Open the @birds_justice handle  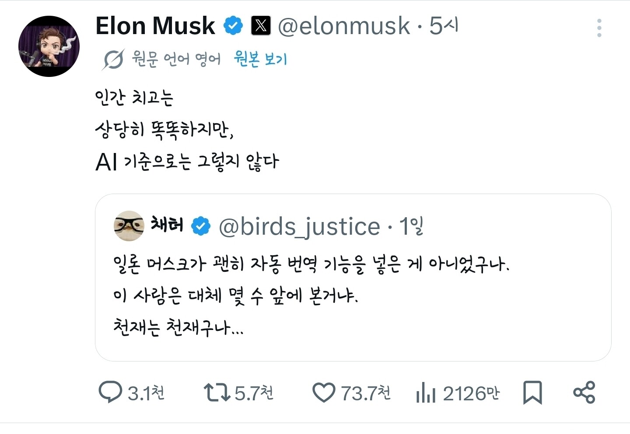click(299, 226)
